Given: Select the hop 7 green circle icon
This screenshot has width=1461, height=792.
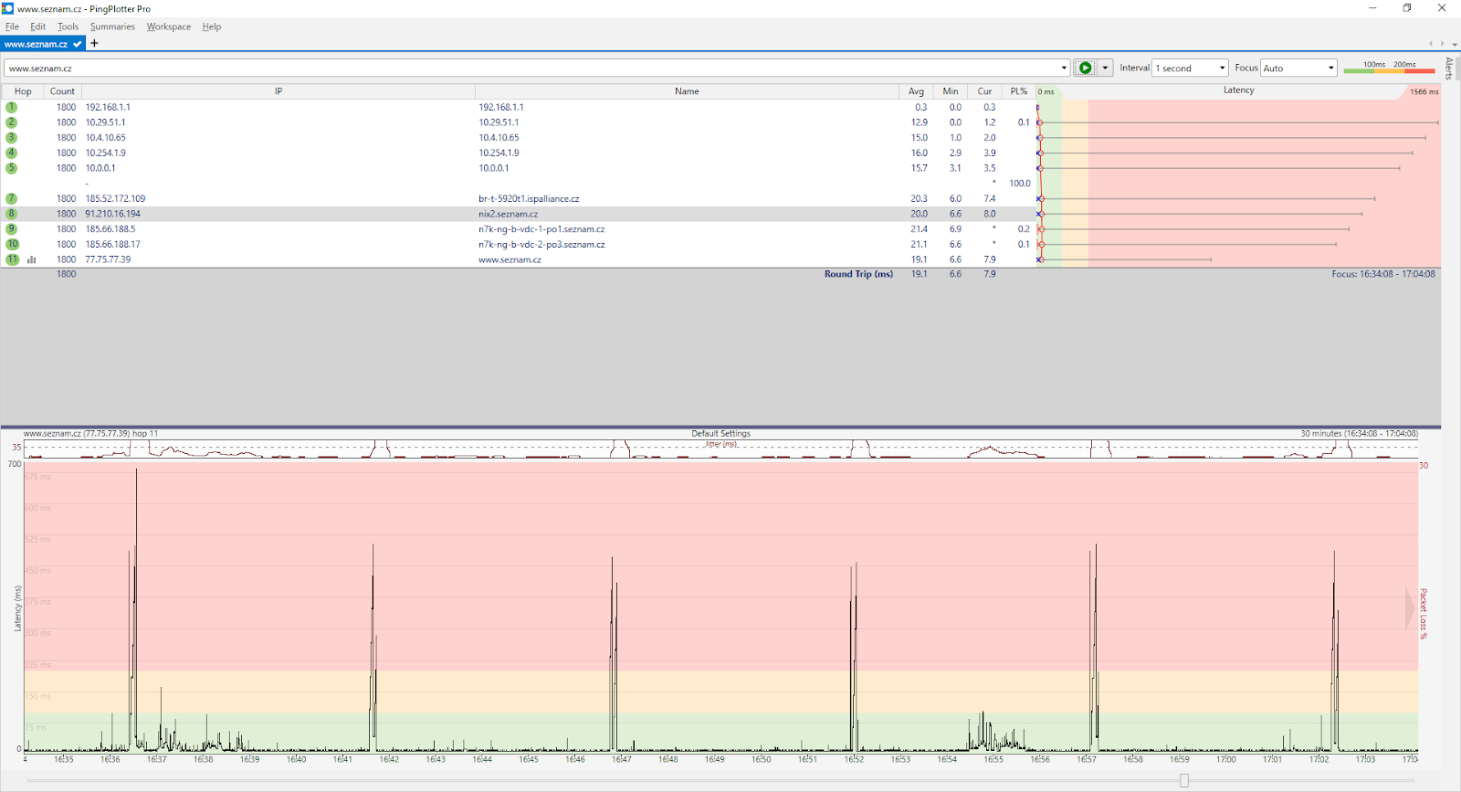Looking at the screenshot, I should coord(11,198).
